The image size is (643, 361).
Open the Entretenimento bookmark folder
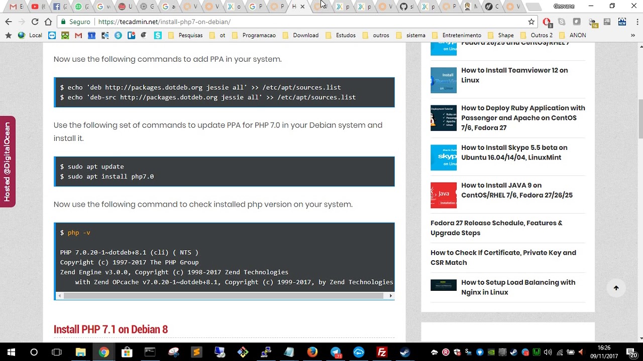pos(456,35)
